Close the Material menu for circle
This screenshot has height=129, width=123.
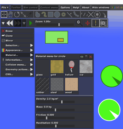(91, 57)
